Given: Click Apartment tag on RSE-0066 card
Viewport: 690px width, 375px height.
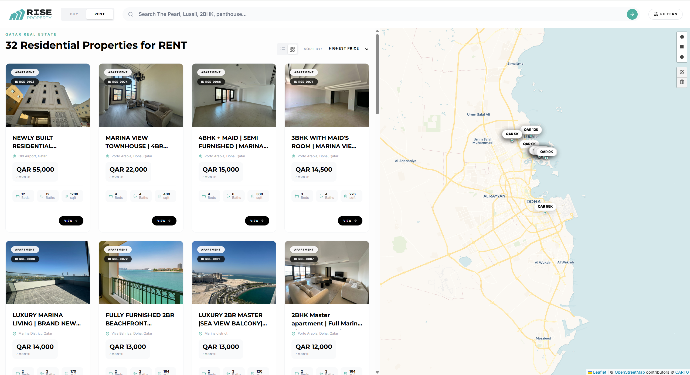Looking at the screenshot, I should [x=211, y=72].
